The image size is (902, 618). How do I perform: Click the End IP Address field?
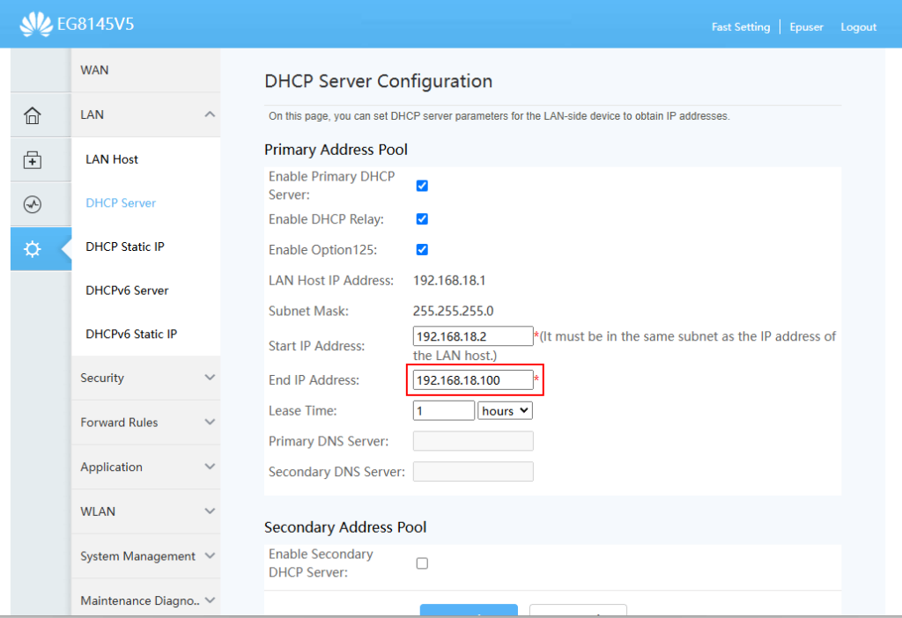[x=473, y=380]
